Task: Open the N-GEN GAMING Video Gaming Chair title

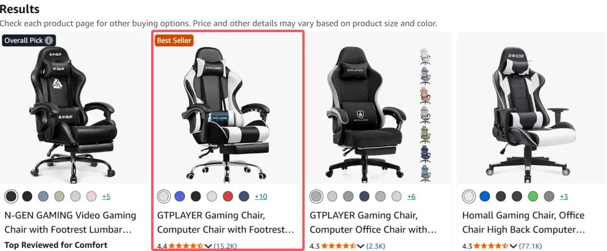Action: click(x=70, y=222)
